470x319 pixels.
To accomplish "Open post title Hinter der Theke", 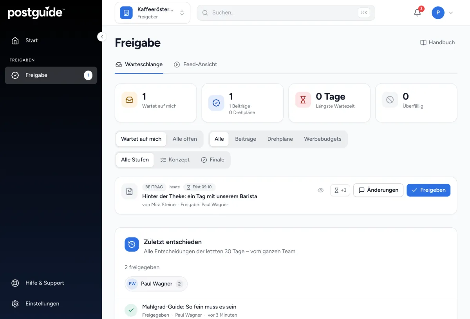I will (x=200, y=196).
